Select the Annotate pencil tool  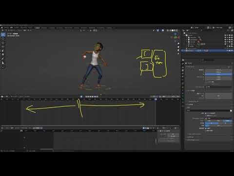point(3,59)
